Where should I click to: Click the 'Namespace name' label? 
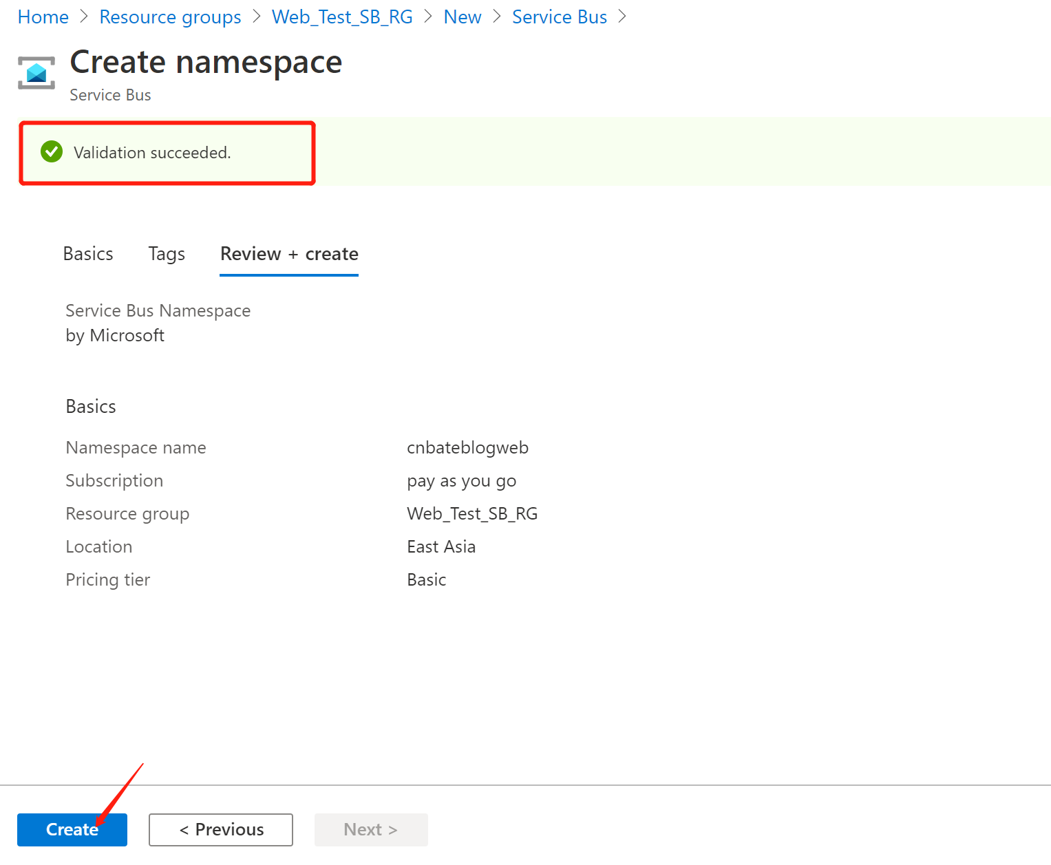click(136, 448)
